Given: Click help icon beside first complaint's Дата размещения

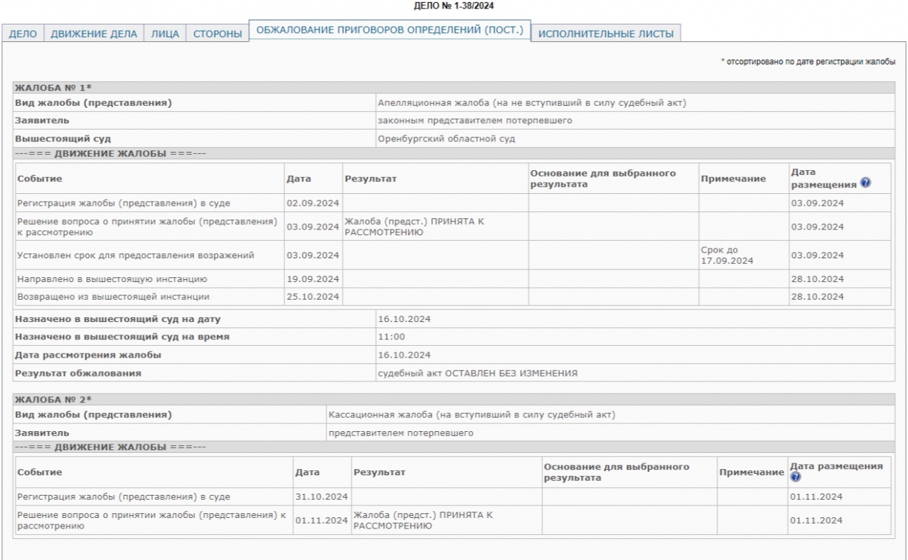Looking at the screenshot, I should 866,183.
